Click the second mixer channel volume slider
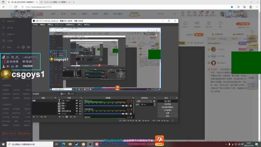Viewport: 261px width, 147px height. coord(104,114)
